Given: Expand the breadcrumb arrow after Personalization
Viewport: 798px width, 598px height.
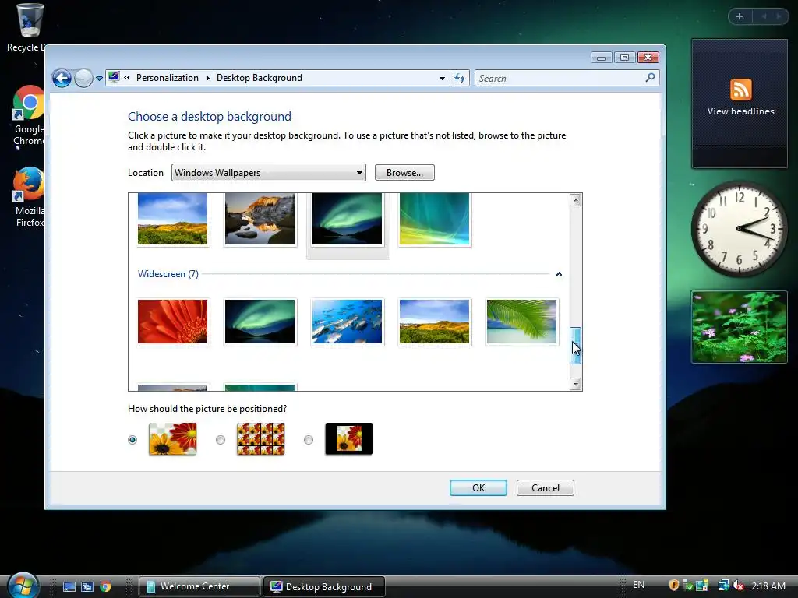Looking at the screenshot, I should click(207, 78).
